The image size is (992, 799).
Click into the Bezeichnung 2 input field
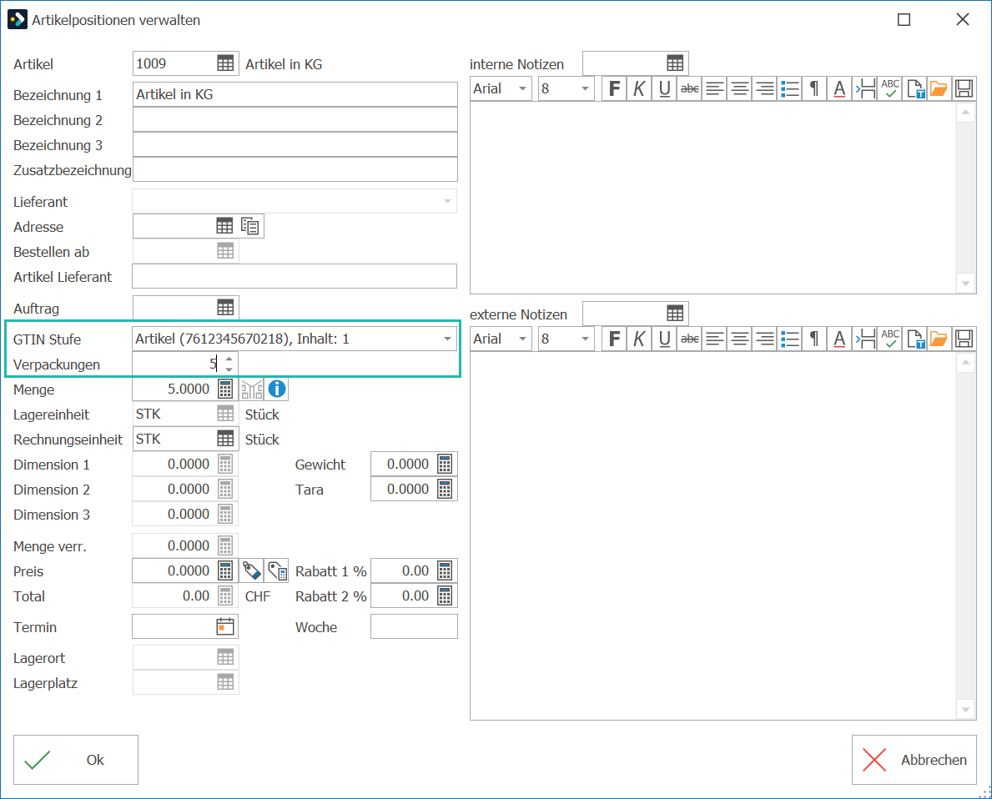click(x=295, y=119)
